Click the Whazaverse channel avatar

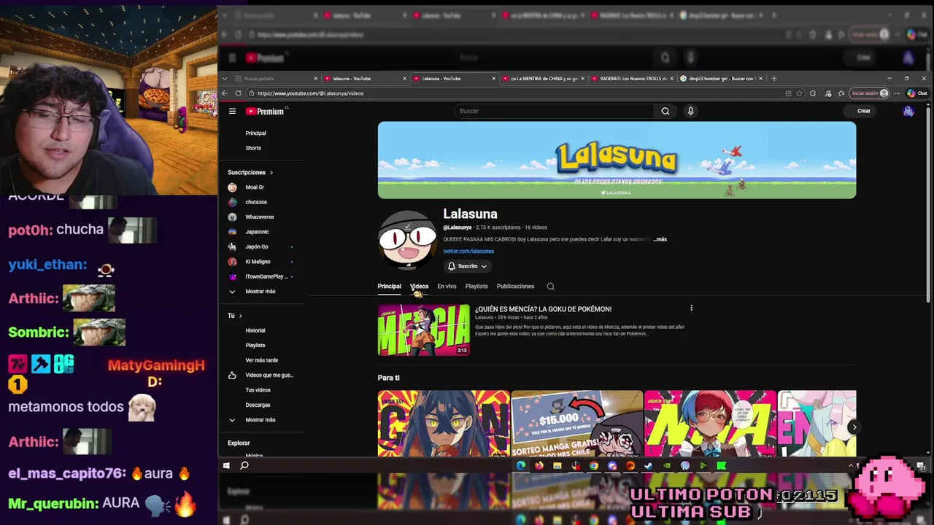click(232, 217)
